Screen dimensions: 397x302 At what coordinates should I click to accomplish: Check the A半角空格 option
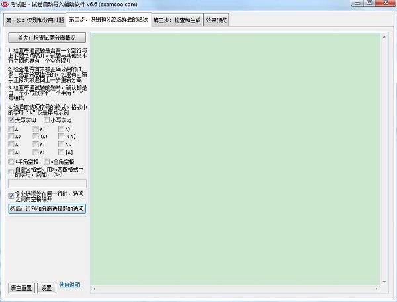(x=11, y=161)
